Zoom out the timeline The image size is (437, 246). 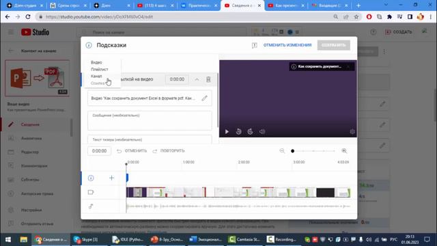click(282, 151)
